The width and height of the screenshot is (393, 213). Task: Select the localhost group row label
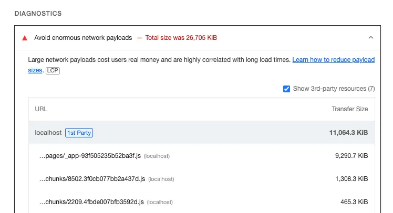point(48,133)
